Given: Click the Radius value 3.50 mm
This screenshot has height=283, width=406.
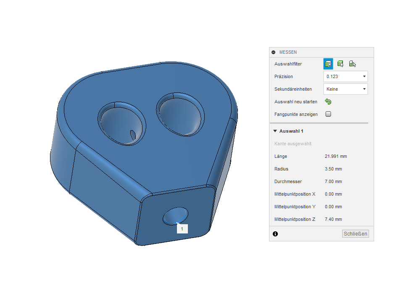Looking at the screenshot, I should (333, 169).
